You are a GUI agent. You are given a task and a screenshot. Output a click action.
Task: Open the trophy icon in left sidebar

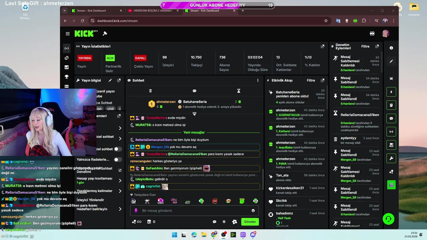pyautogui.click(x=67, y=77)
